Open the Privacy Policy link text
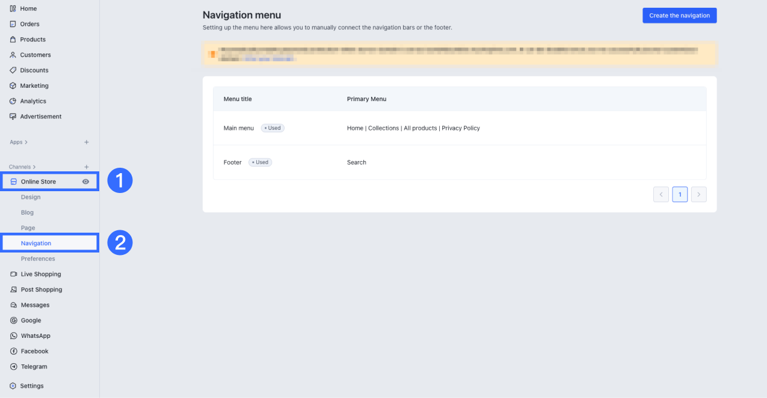 pyautogui.click(x=461, y=127)
